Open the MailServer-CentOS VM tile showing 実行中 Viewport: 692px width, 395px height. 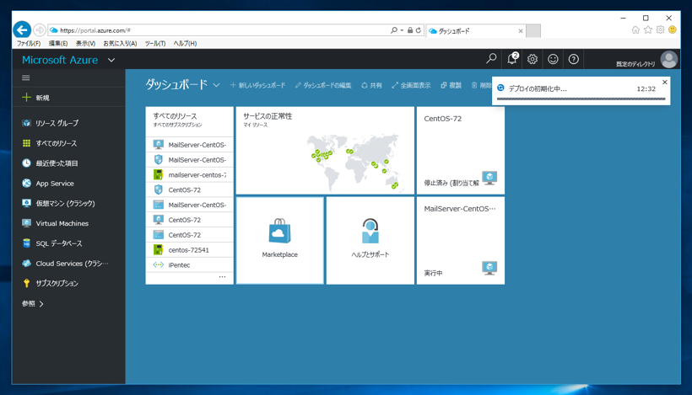coord(461,240)
